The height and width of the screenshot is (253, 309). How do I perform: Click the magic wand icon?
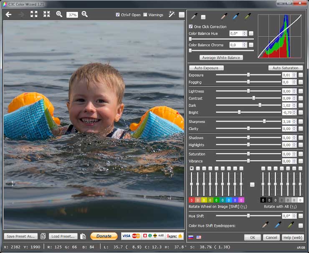(x=171, y=15)
